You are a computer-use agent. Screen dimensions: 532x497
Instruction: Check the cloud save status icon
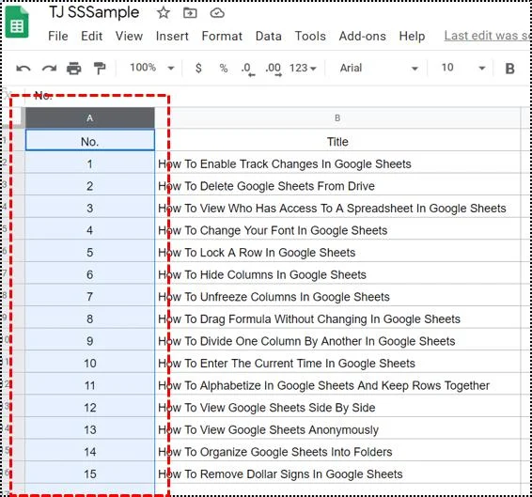click(x=217, y=13)
